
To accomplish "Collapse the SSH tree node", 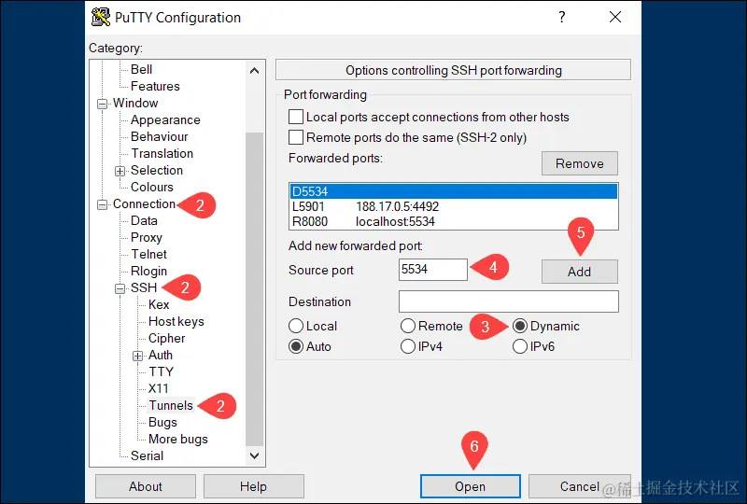I will [x=120, y=288].
